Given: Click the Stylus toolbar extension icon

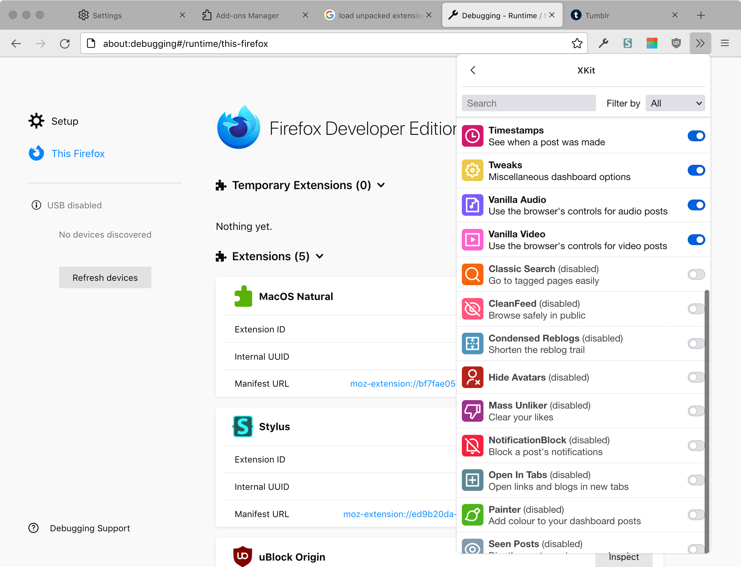Looking at the screenshot, I should [627, 43].
